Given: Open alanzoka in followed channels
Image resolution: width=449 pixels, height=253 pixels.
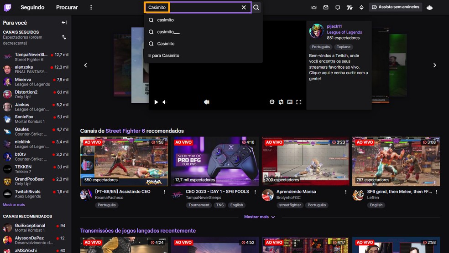Looking at the screenshot, I should point(36,69).
